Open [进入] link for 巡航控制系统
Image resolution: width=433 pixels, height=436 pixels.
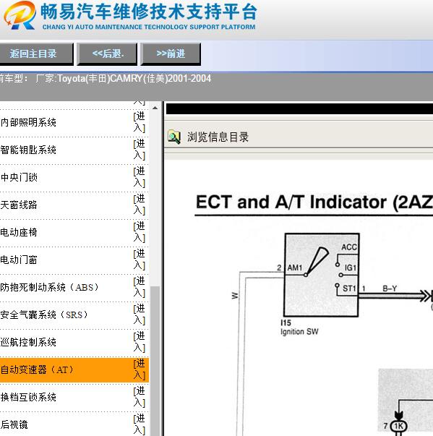tap(140, 342)
